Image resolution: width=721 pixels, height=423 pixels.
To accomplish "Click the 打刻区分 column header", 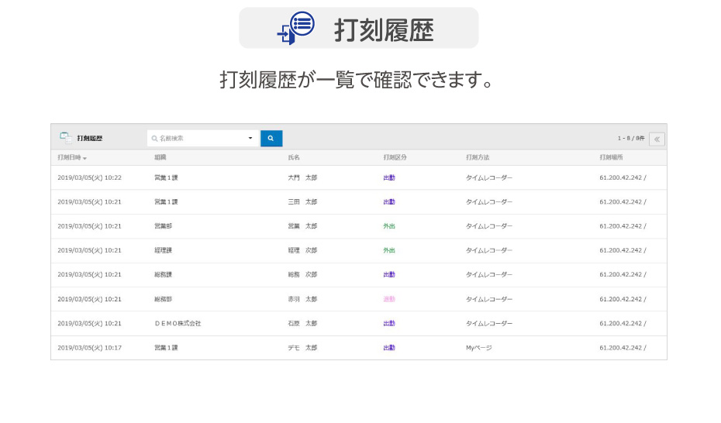I will [x=395, y=157].
